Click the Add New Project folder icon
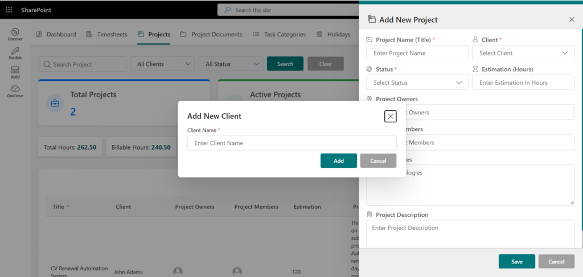583x277 pixels. click(371, 19)
